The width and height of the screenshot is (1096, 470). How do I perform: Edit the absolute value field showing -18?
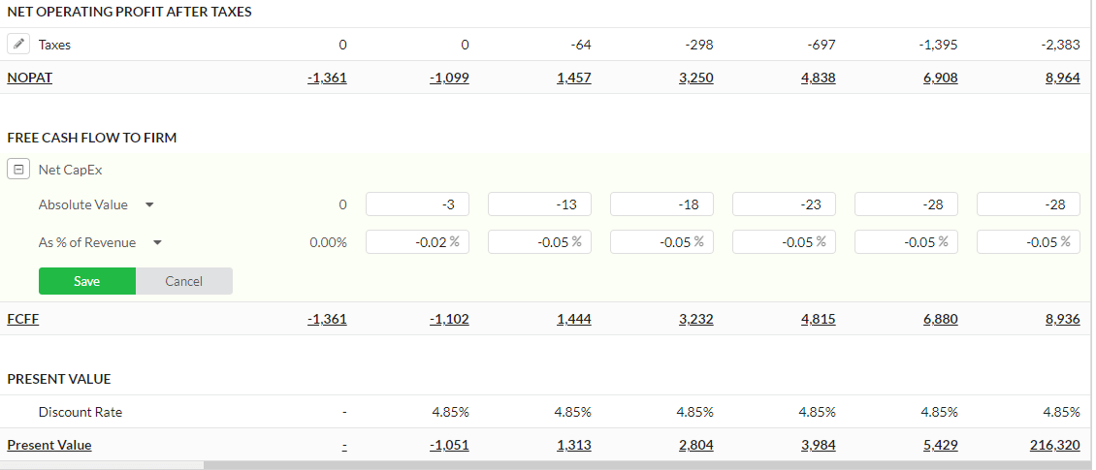pos(661,204)
